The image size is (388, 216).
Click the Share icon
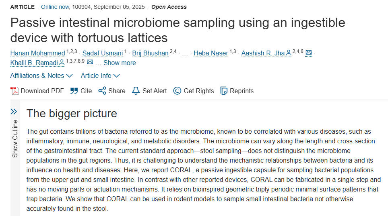pos(102,91)
